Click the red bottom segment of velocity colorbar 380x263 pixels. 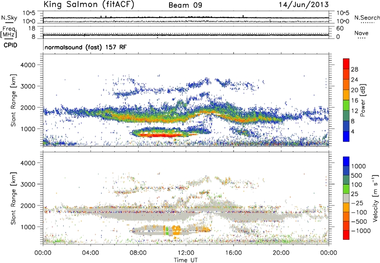346,235
